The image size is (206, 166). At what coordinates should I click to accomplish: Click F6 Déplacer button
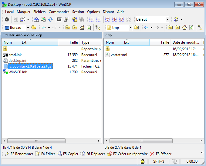[x=93, y=154]
